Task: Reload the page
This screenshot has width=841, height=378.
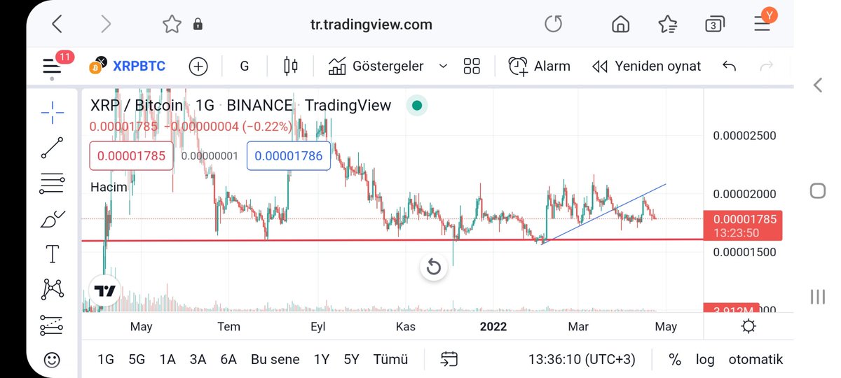Action: pyautogui.click(x=554, y=24)
